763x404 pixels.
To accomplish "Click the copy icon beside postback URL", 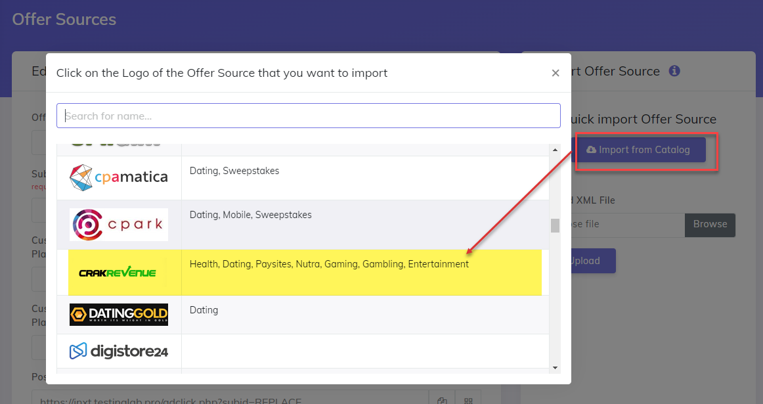I will click(443, 399).
